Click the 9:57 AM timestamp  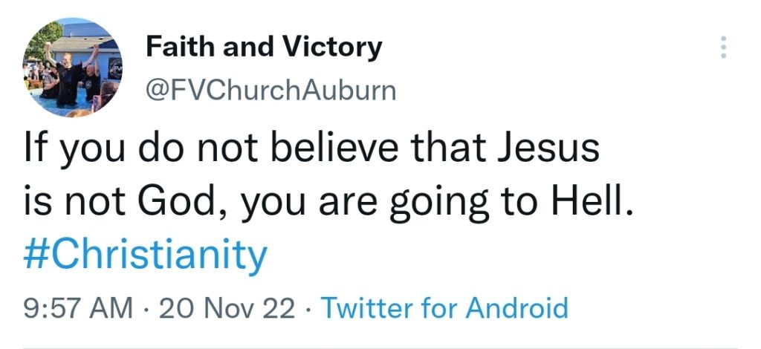pyautogui.click(x=77, y=308)
